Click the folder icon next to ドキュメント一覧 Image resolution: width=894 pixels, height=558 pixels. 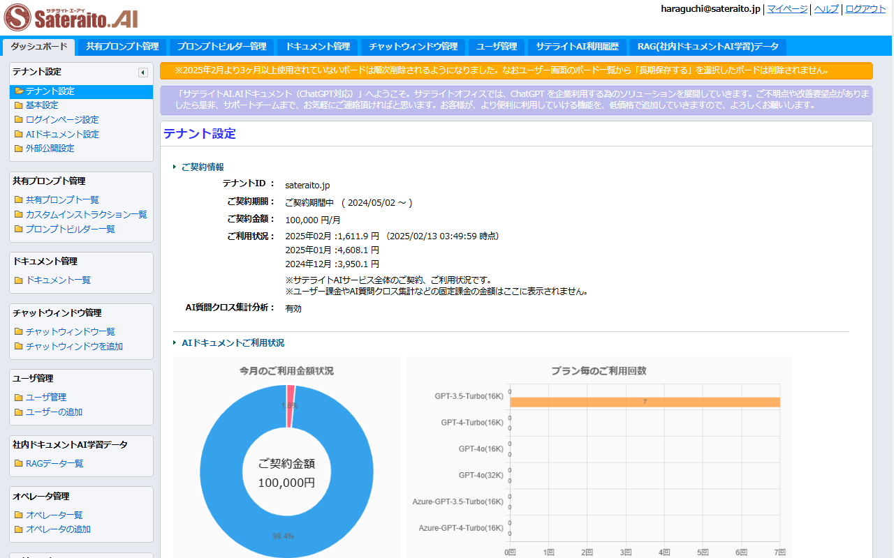tap(17, 280)
